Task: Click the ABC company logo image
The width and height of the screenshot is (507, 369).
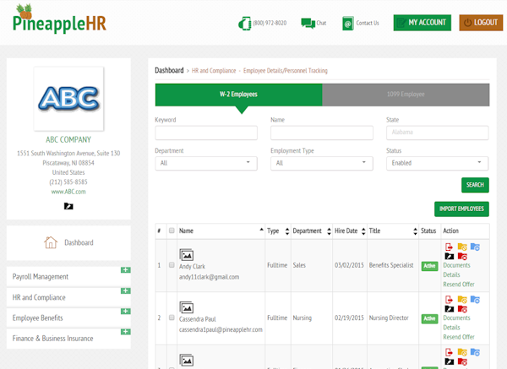Action: click(68, 99)
